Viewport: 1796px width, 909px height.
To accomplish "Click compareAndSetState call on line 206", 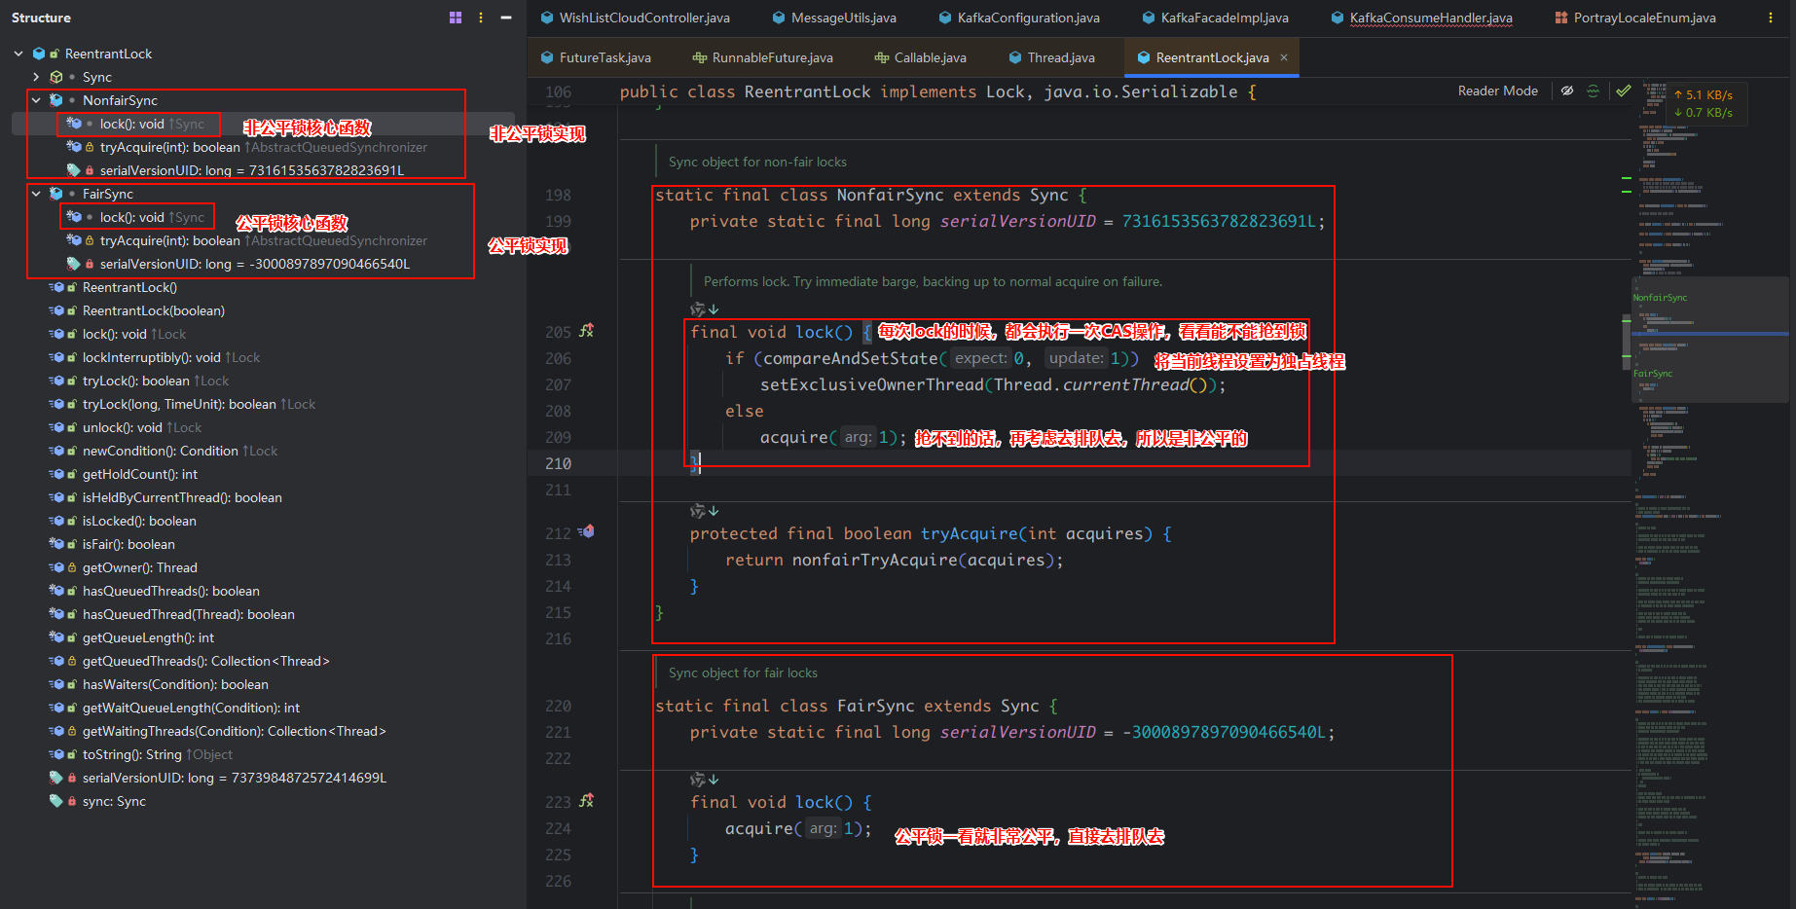I will tap(850, 358).
